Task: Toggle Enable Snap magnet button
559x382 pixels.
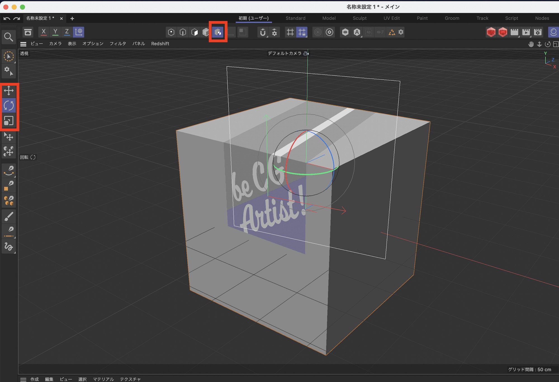Action: click(262, 32)
